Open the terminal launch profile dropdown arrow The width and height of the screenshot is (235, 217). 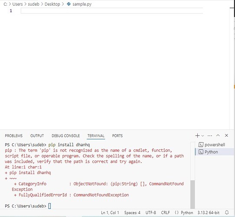202,136
